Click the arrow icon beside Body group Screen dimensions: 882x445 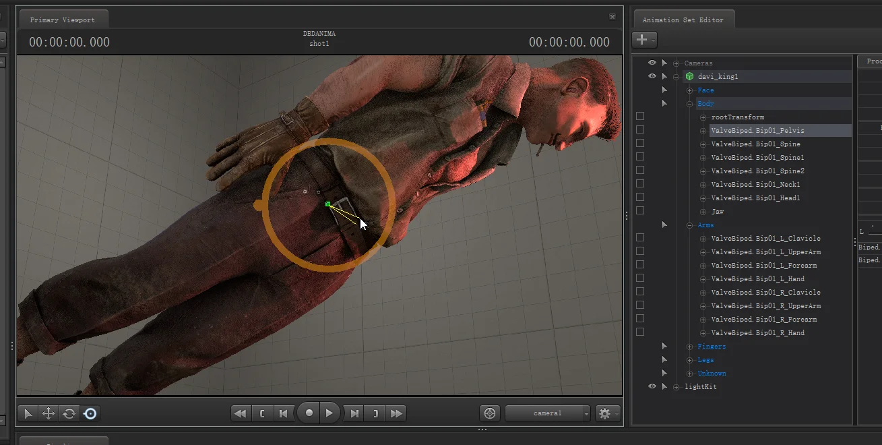(664, 104)
